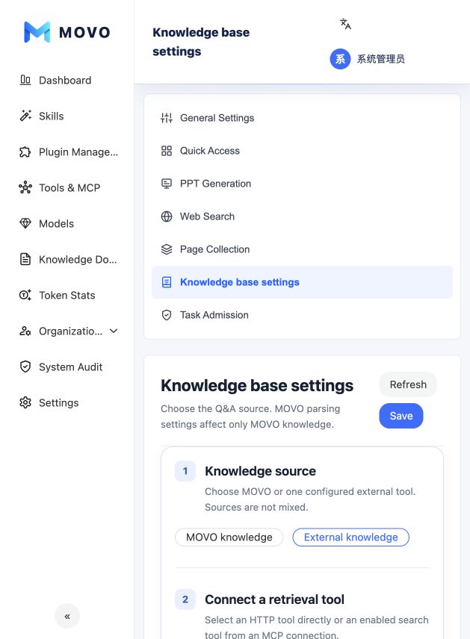Screen dimensions: 470x639
Task: Open Token Stats page
Action: [x=67, y=295]
